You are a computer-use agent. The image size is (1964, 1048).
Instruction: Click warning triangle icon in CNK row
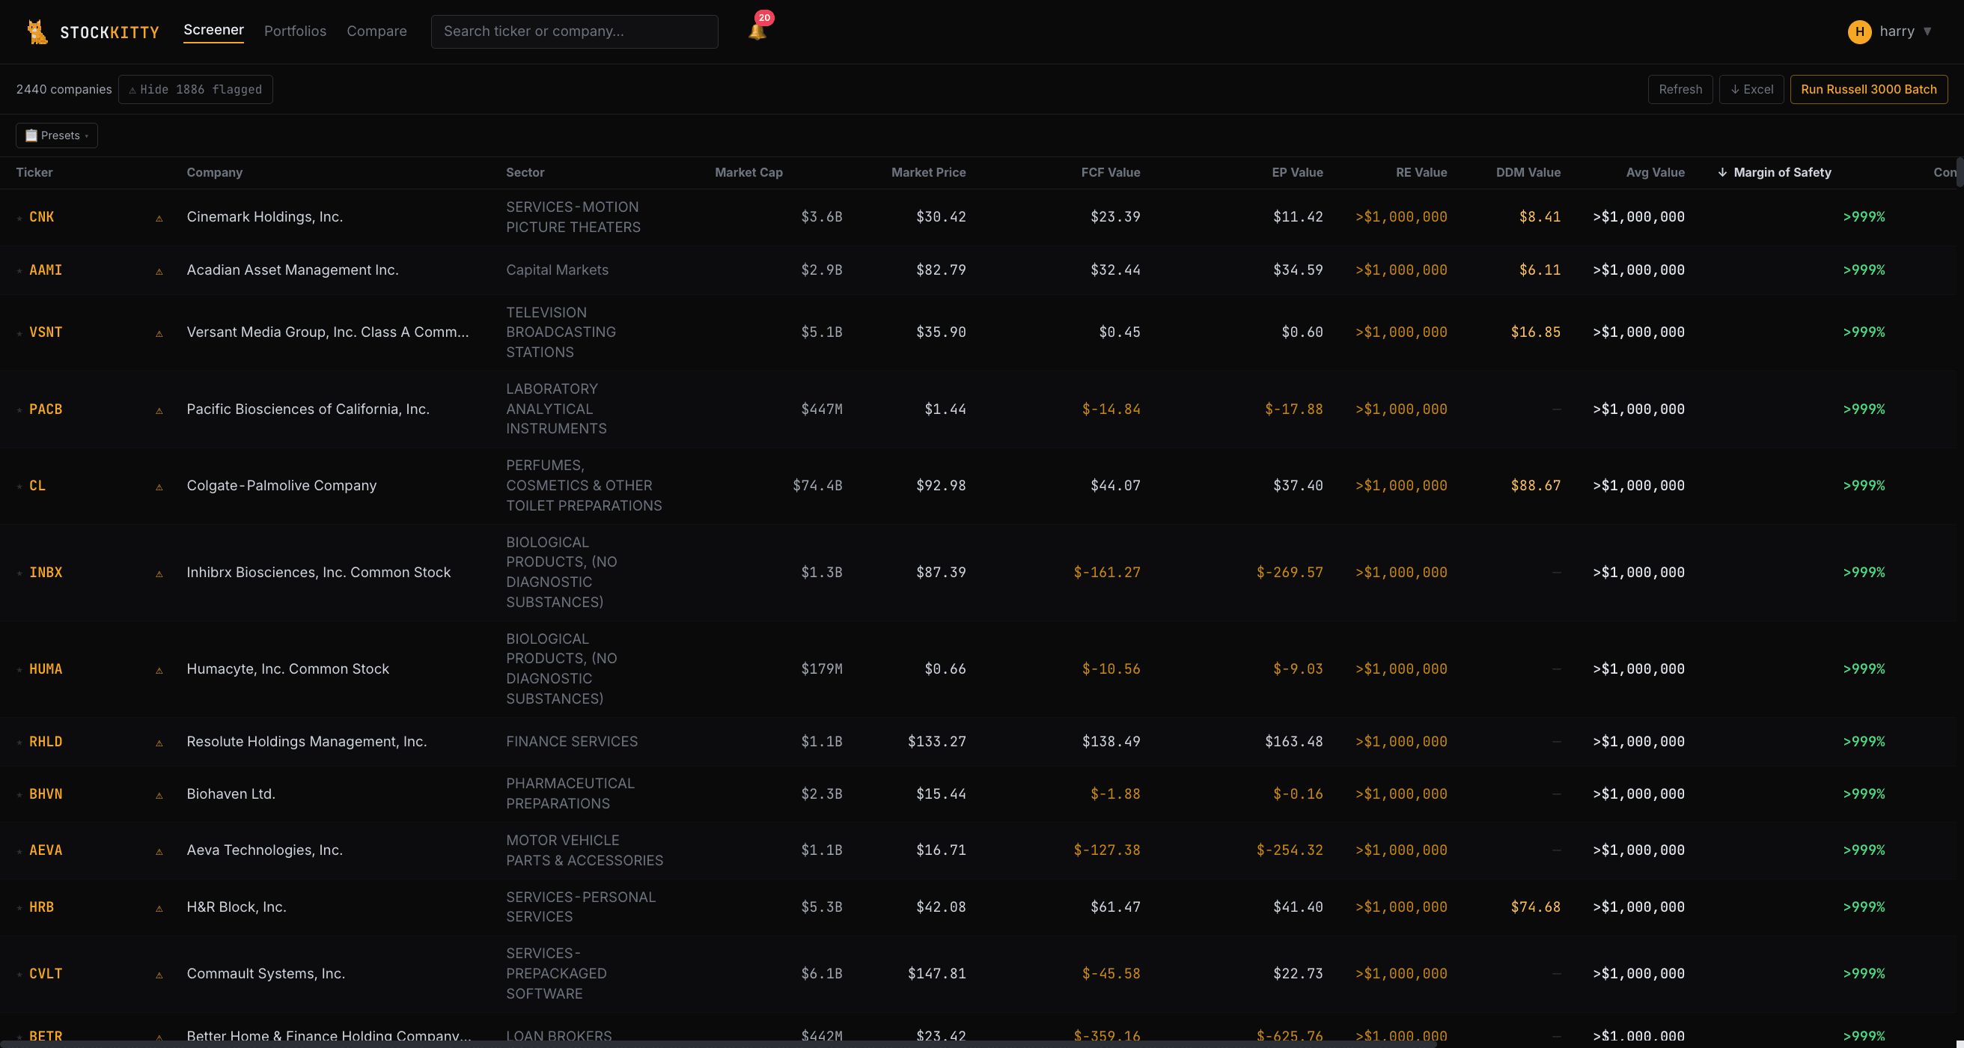pos(159,218)
